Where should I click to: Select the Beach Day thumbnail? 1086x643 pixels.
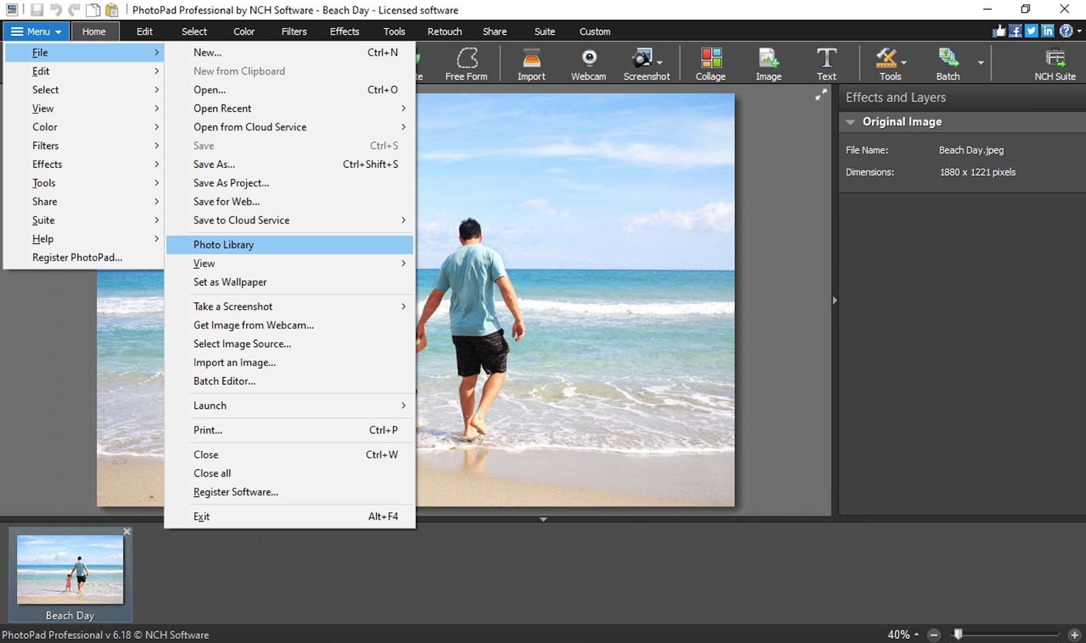point(70,570)
